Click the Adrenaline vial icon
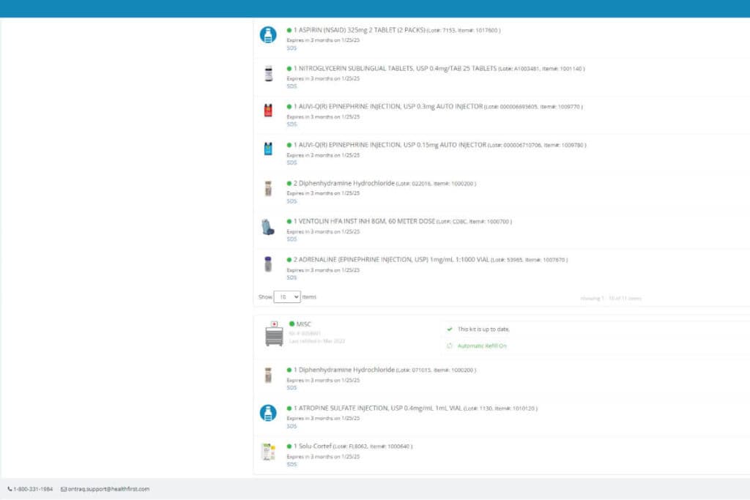 (x=268, y=264)
